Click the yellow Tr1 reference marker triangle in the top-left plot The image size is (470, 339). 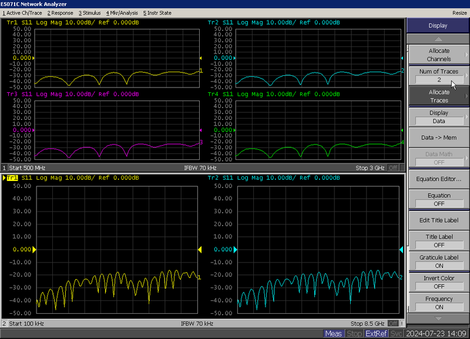[x=34, y=58]
